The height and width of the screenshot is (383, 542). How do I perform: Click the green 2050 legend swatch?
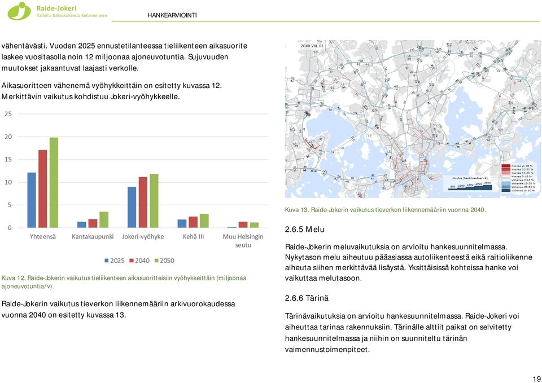point(156,261)
